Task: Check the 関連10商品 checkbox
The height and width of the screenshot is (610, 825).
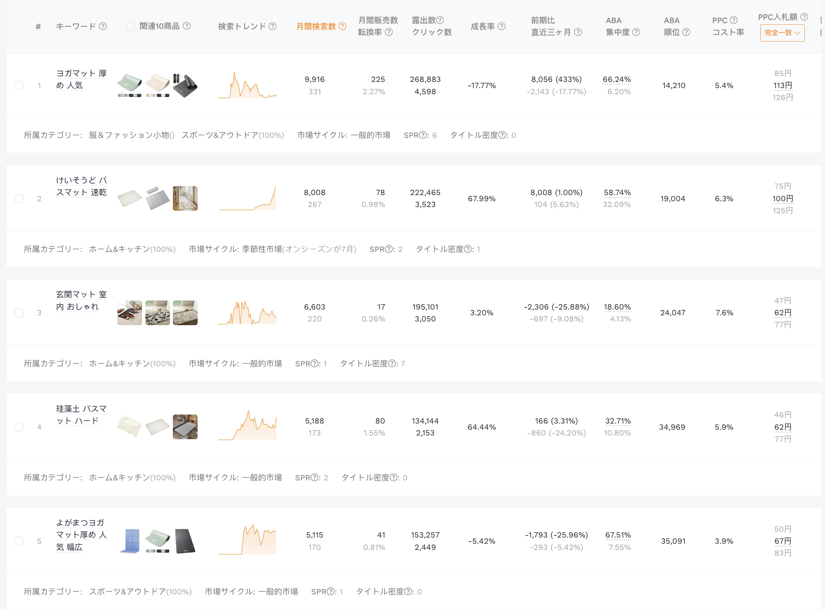Action: 131,26
